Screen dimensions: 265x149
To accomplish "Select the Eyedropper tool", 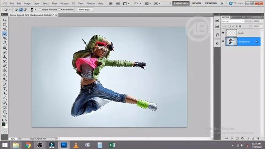I will click(5, 43).
